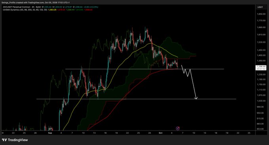This screenshot has height=145, width=269.
Task: Click the 1,610.00 price axis label
Action: click(x=261, y=35)
